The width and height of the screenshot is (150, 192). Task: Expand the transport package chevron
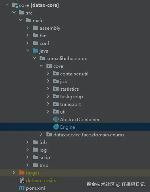[x=48, y=104]
